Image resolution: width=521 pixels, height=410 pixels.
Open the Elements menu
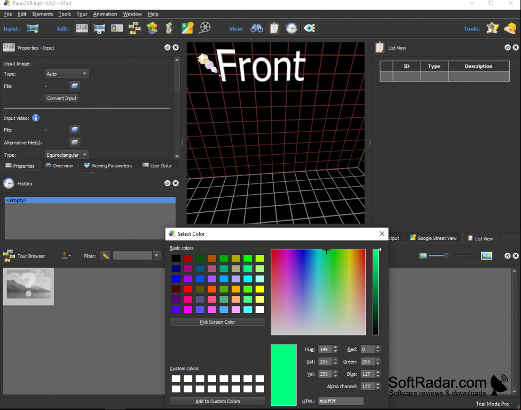(43, 14)
